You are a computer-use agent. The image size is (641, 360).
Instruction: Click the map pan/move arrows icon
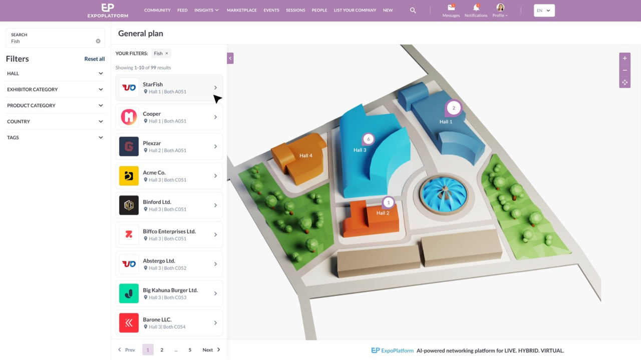624,82
